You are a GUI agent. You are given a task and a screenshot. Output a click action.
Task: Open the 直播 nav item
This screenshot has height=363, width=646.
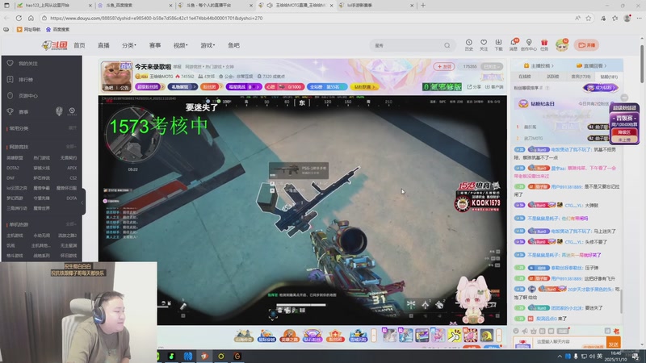pos(103,45)
